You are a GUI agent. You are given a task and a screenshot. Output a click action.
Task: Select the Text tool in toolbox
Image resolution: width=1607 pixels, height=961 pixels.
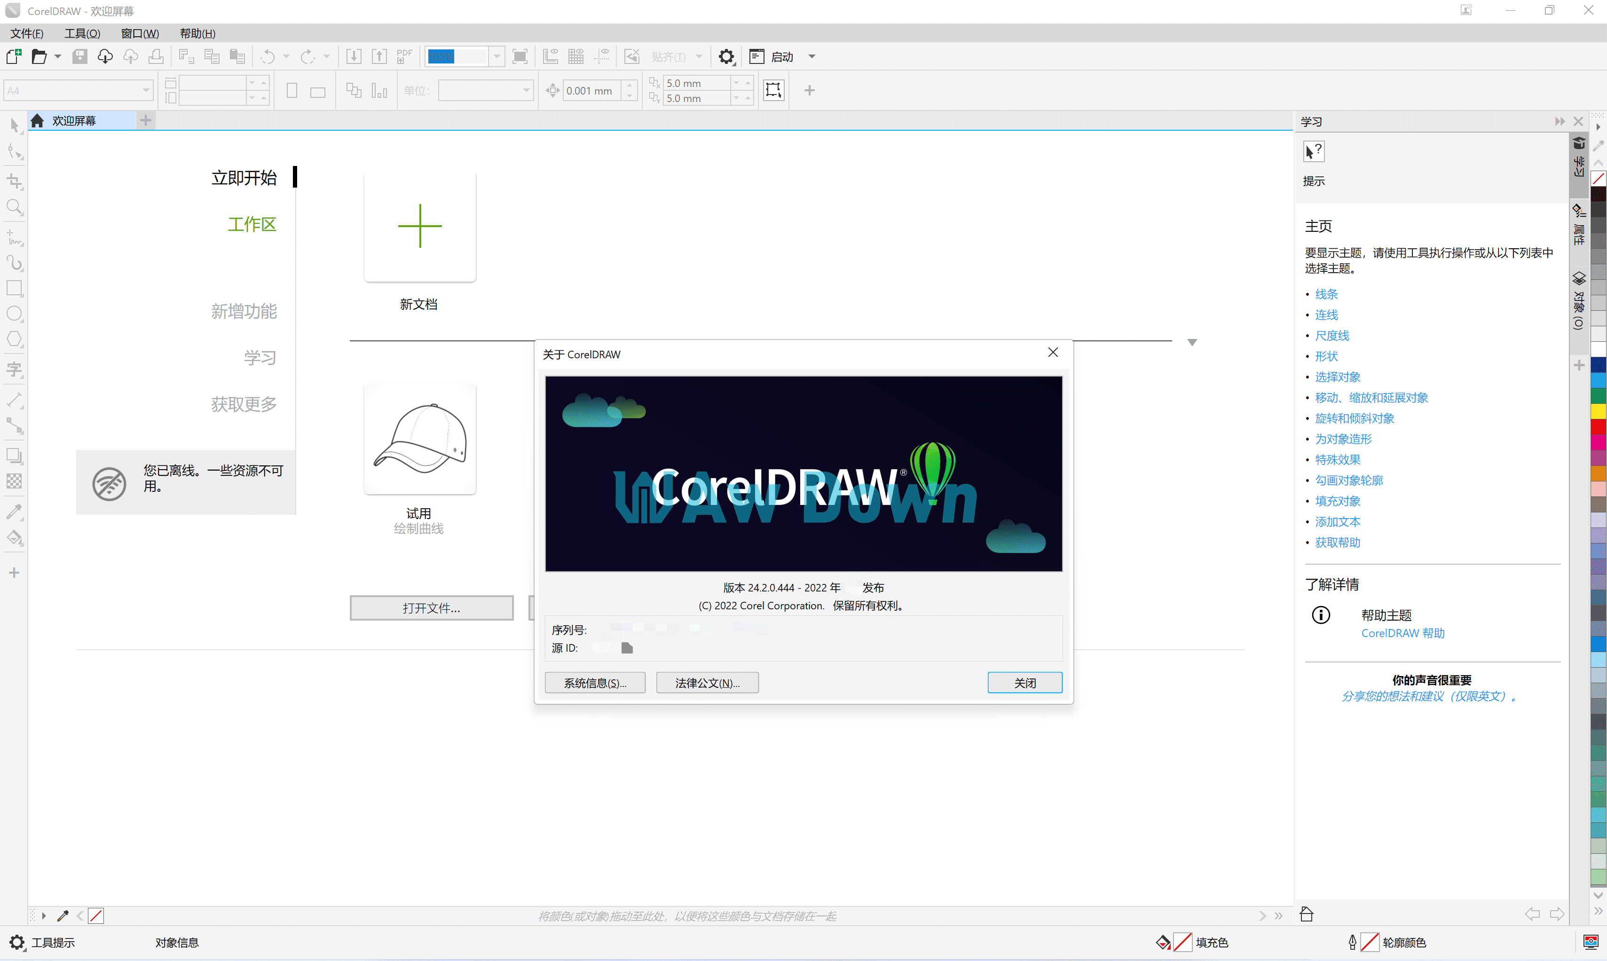(x=14, y=370)
